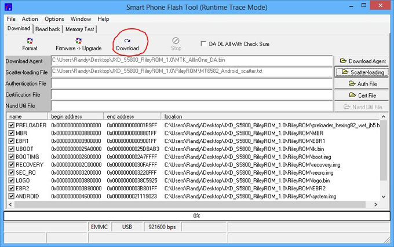
Task: Uncheck the PRELOADER partition
Action: (12, 125)
